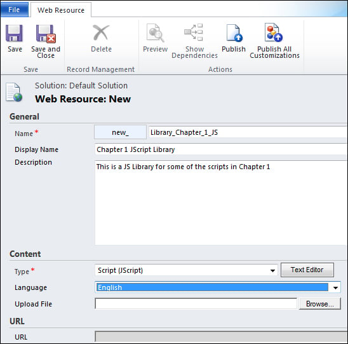
Task: Click the new_ prefix box
Action: click(x=120, y=132)
